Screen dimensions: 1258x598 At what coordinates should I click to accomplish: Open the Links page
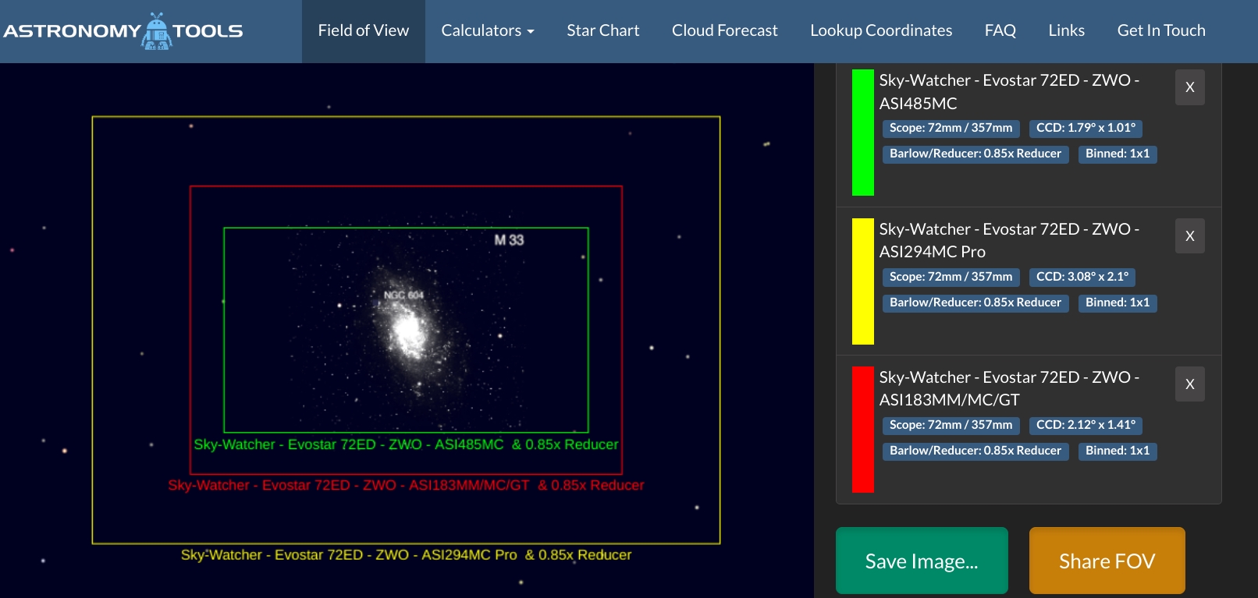(1066, 31)
